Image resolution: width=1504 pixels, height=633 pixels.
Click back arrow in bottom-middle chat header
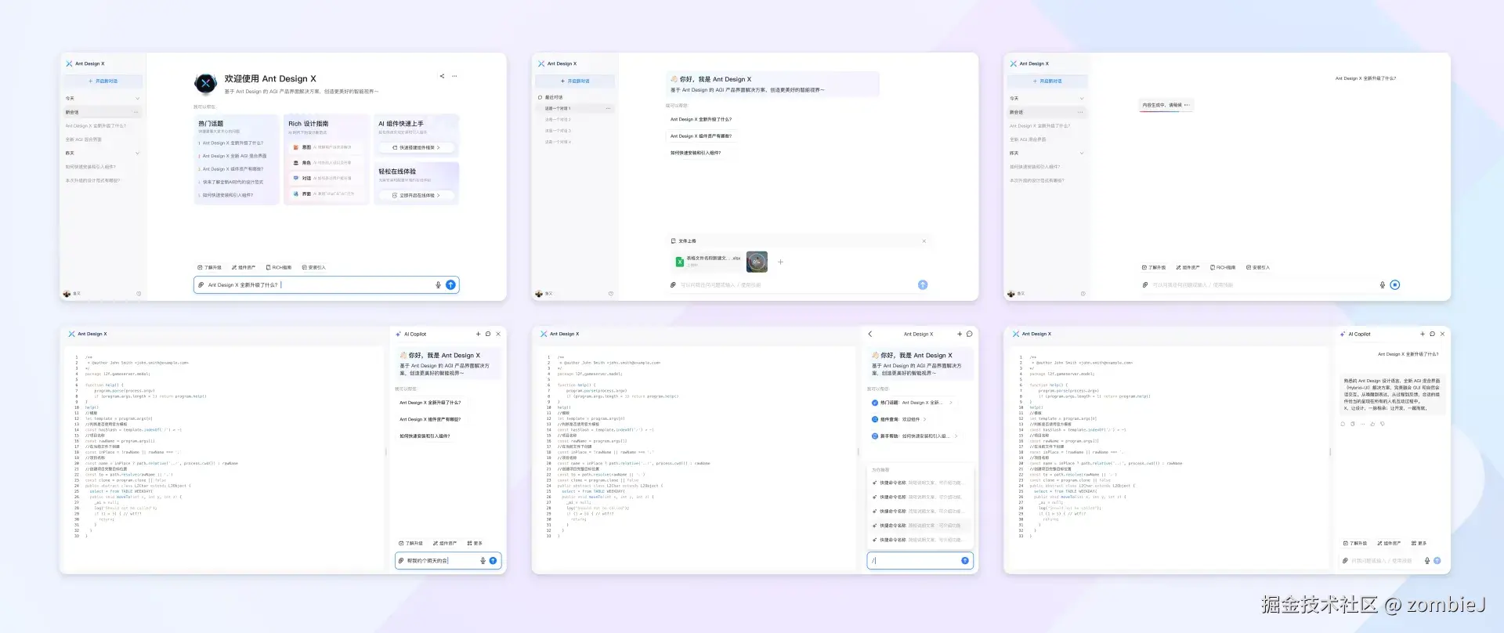[x=870, y=334]
